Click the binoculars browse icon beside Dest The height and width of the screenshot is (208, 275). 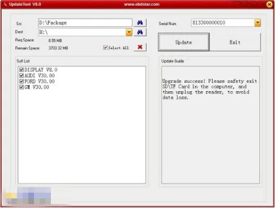(140, 32)
